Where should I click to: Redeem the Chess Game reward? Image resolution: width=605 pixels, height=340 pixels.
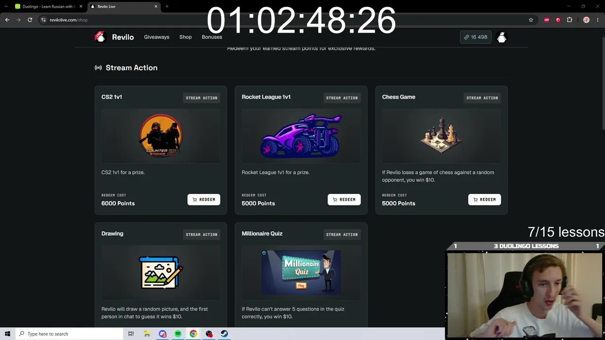point(484,200)
